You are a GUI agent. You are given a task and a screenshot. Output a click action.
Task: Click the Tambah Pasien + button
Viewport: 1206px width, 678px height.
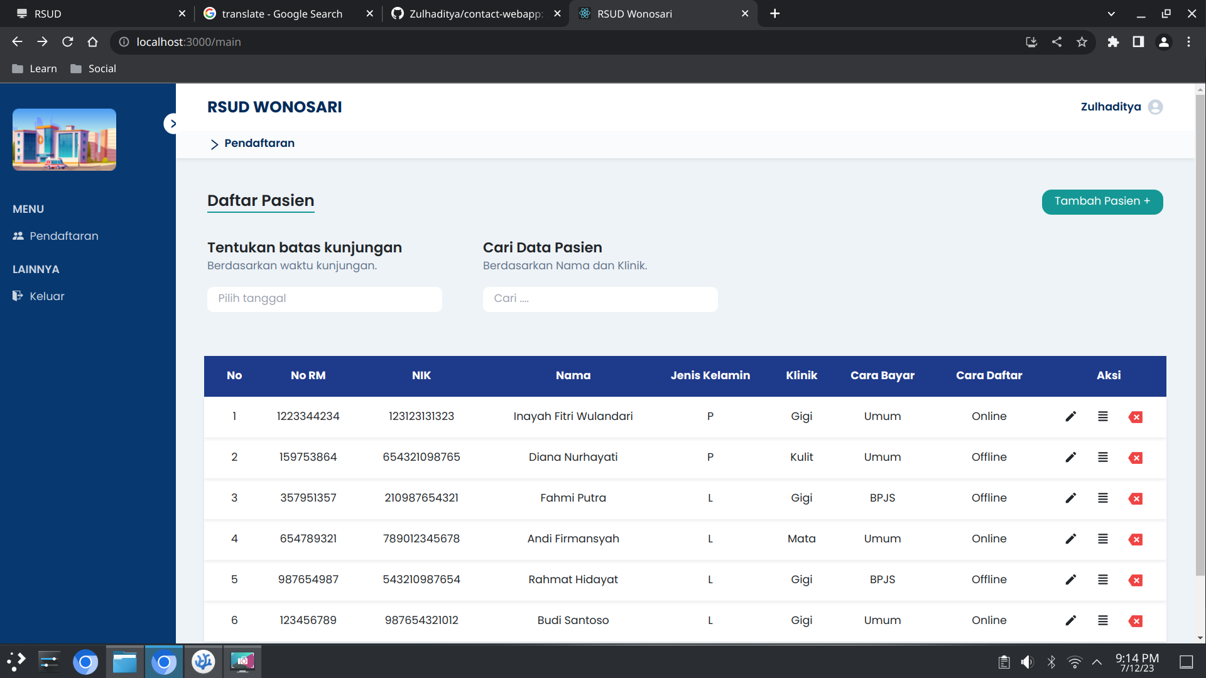click(x=1102, y=202)
